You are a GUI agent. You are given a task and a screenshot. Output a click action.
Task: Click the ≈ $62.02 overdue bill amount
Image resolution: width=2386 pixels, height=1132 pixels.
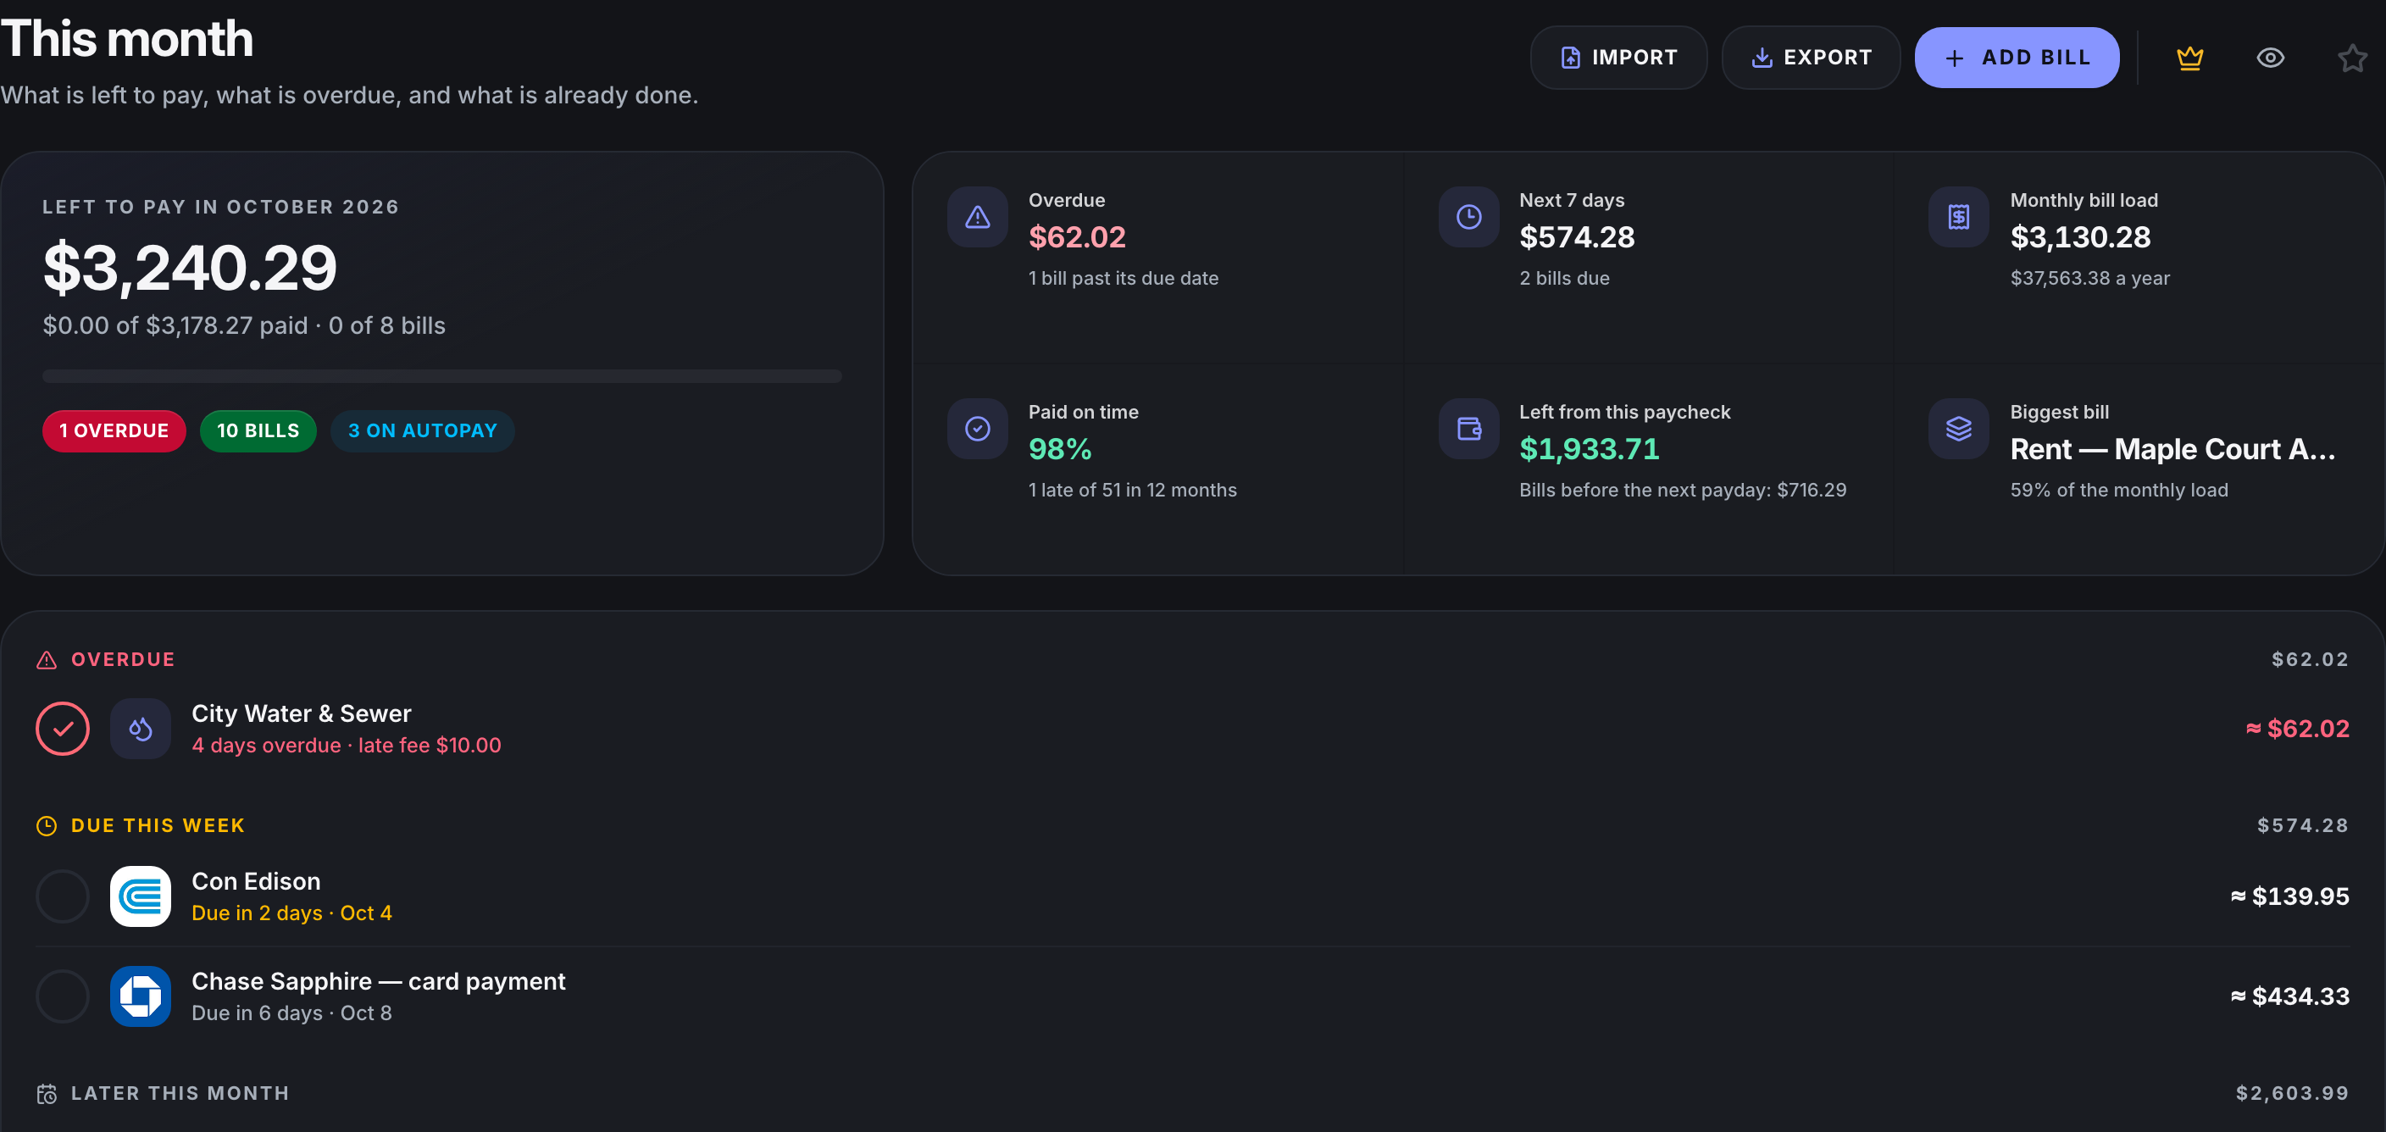[2297, 729]
